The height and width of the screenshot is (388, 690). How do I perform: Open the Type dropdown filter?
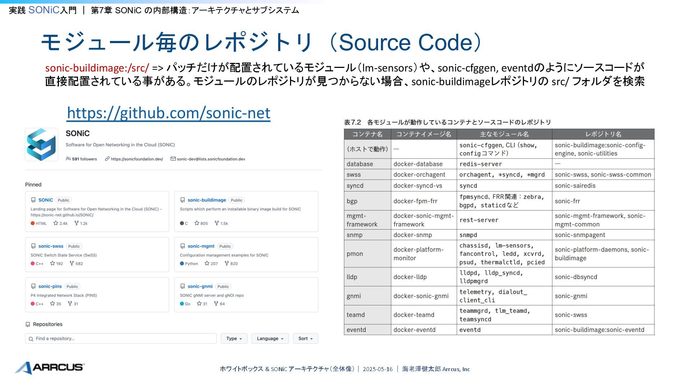point(234,338)
